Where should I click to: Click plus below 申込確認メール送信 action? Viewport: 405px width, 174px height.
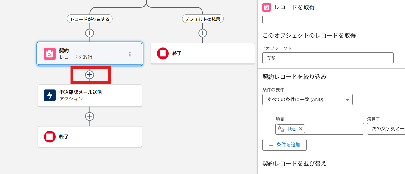(90, 116)
